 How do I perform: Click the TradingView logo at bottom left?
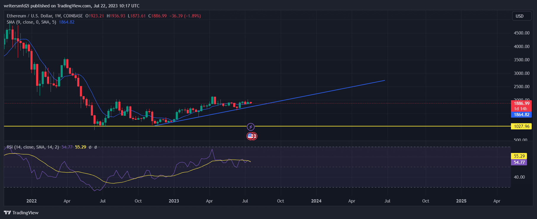21,213
